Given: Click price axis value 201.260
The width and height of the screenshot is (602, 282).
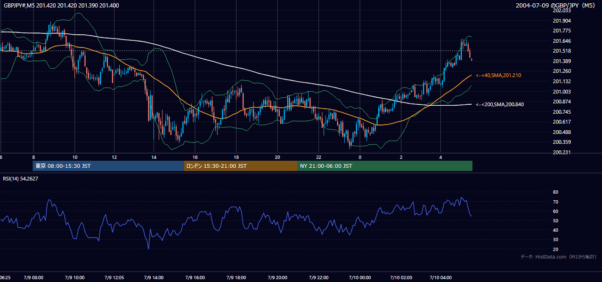Looking at the screenshot, I should point(561,71).
